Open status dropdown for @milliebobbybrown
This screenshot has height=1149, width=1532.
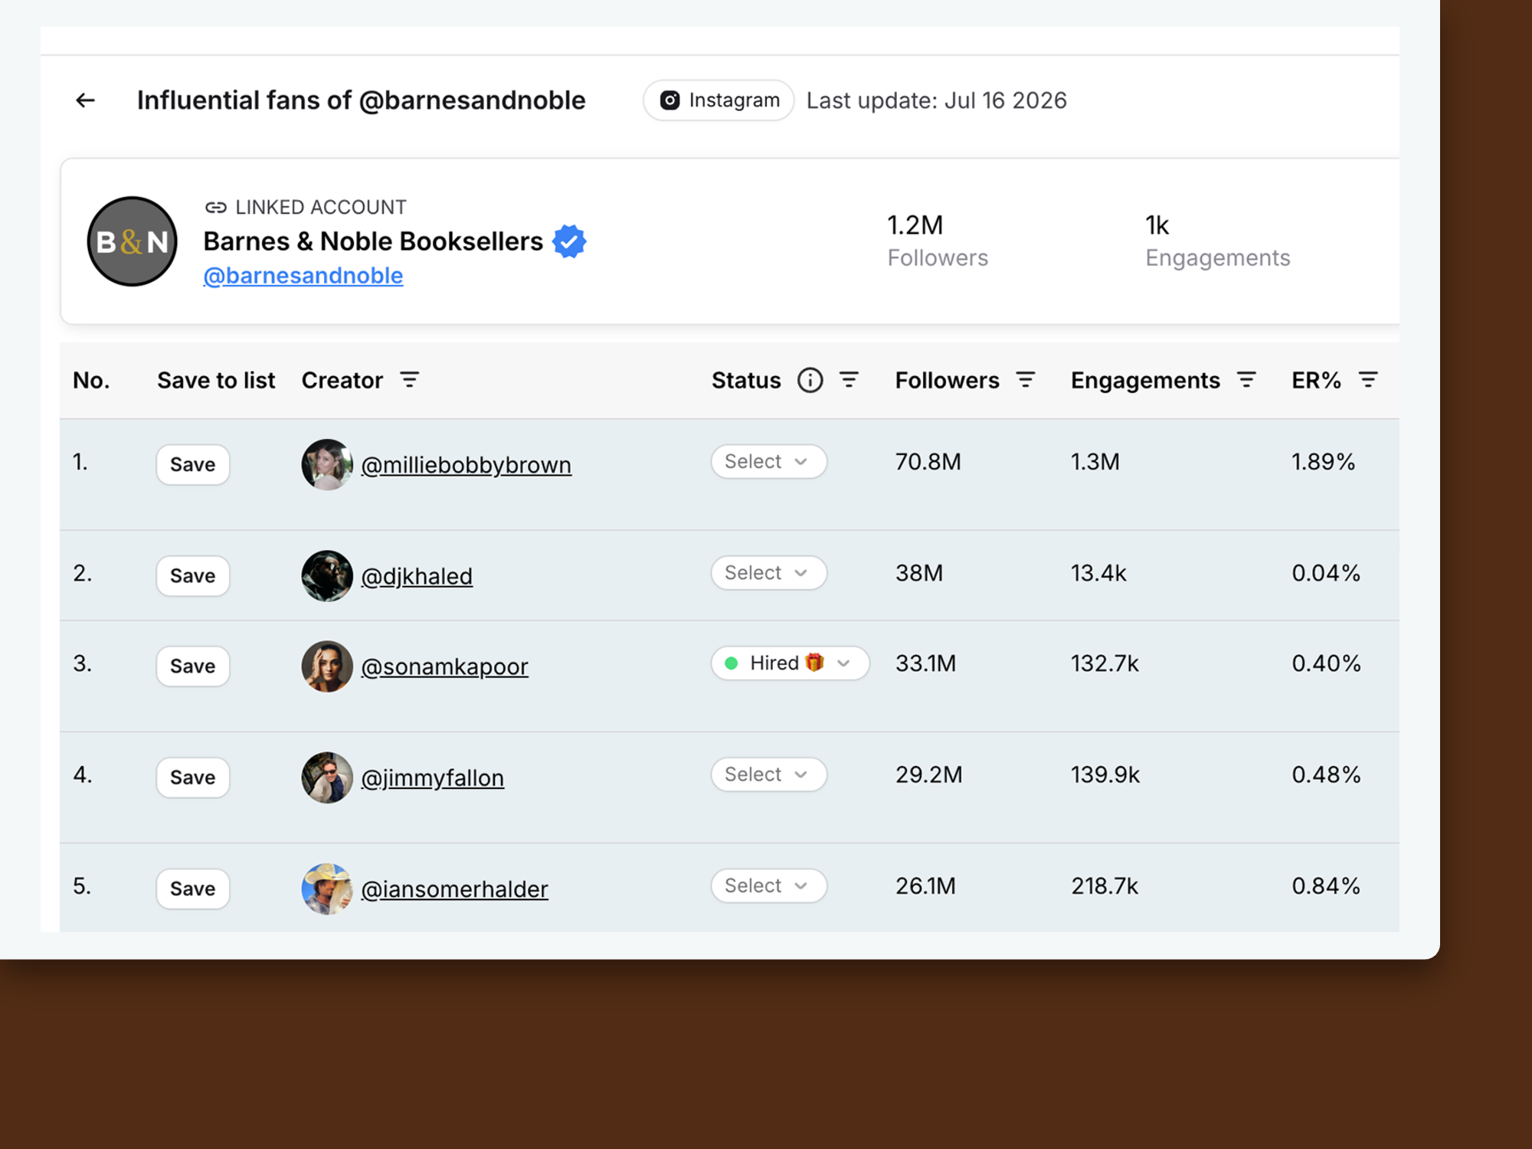[768, 462]
